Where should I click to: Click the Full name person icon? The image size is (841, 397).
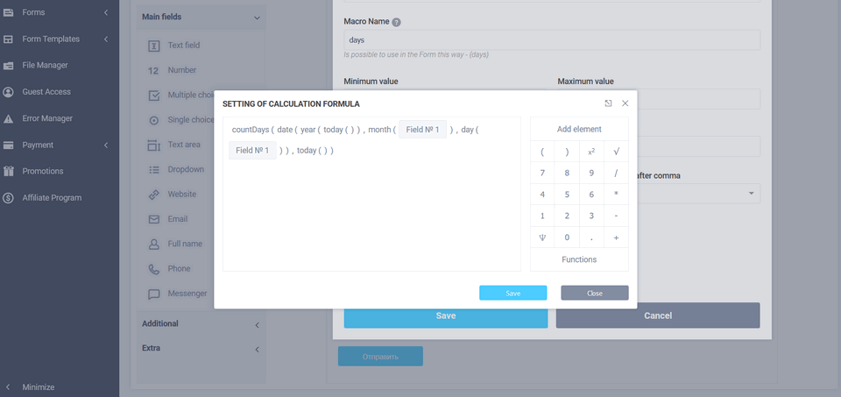(x=154, y=245)
